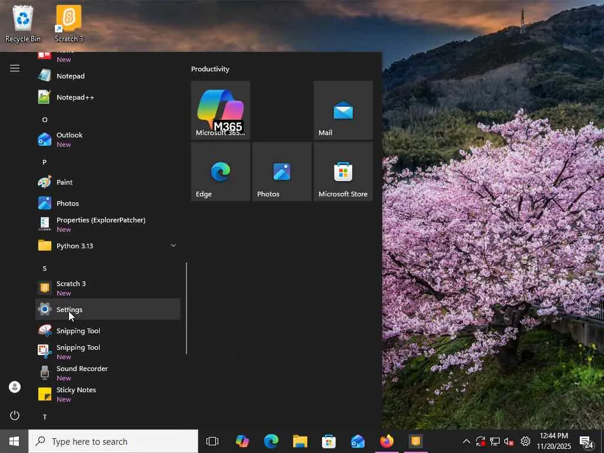Expand the Python 3.13 folder chevron
The width and height of the screenshot is (604, 453).
173,245
